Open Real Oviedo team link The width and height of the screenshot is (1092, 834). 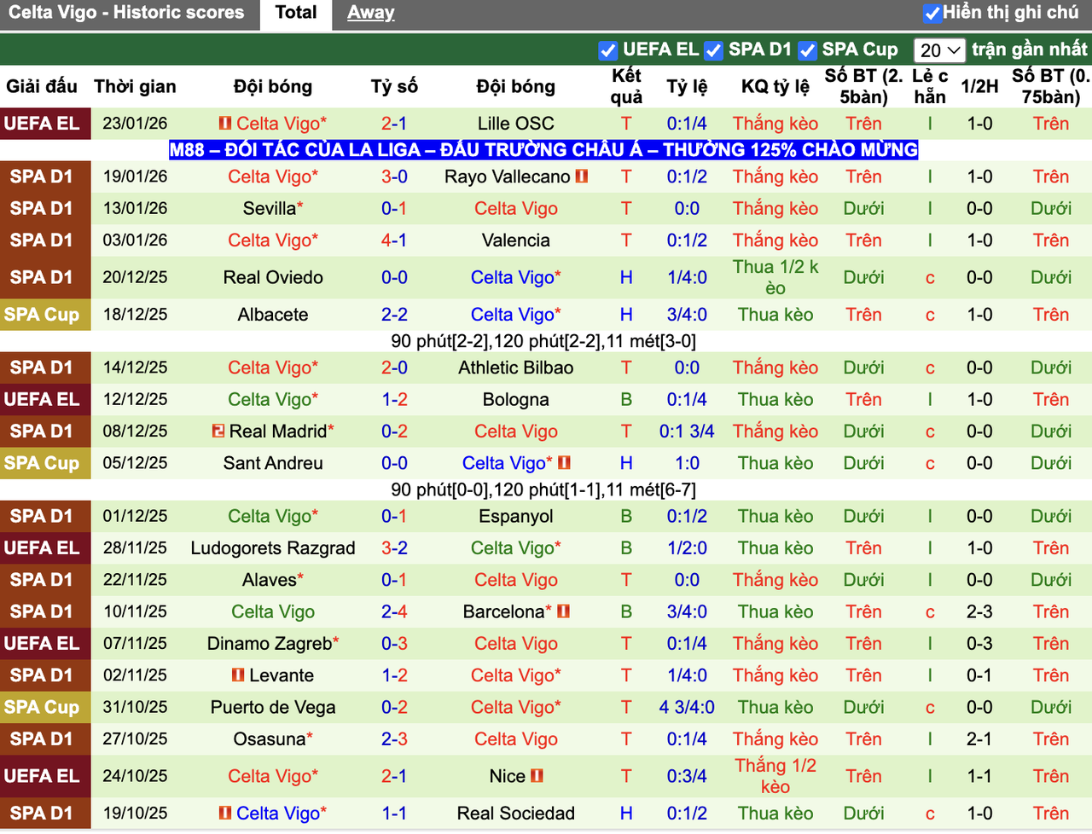point(273,278)
